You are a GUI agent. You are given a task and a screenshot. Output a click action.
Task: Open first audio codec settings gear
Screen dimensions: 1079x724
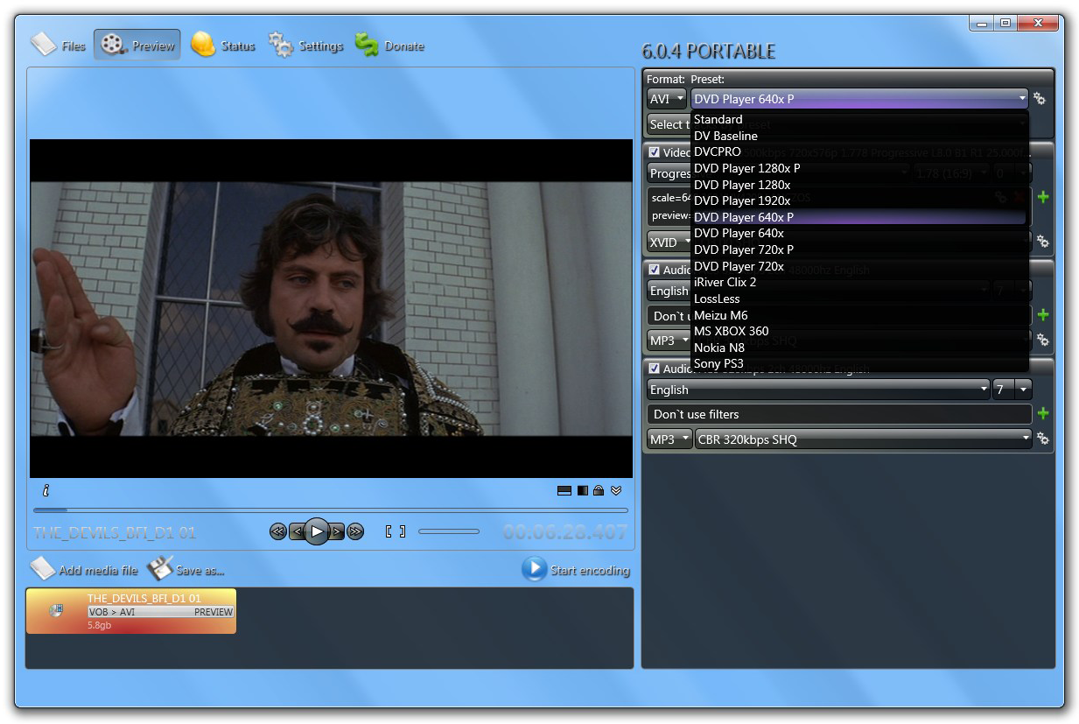click(1042, 340)
